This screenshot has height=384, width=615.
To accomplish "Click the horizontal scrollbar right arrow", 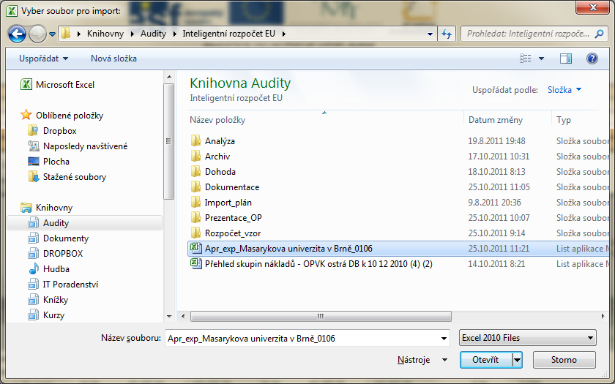I will (603, 316).
